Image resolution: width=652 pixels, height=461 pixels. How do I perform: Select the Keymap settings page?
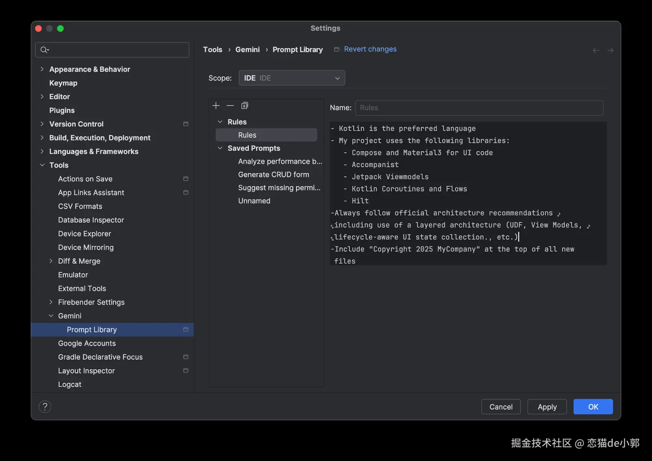click(x=63, y=83)
